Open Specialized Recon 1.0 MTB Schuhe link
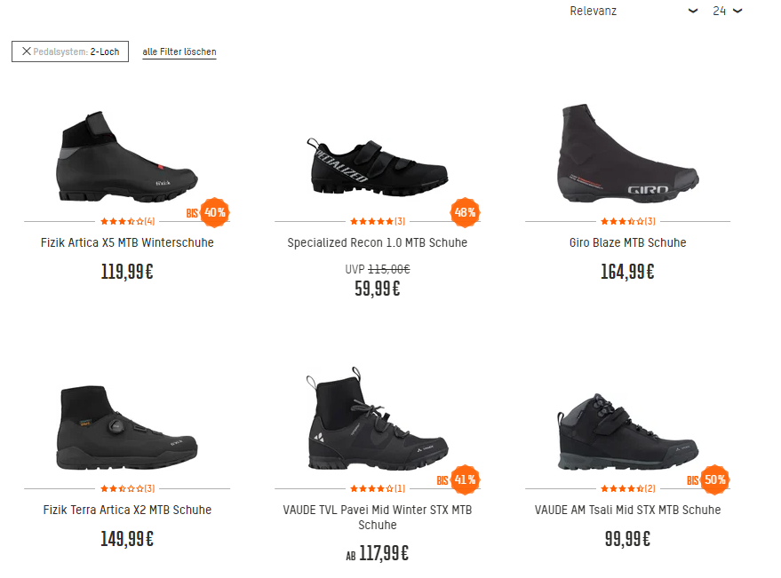The width and height of the screenshot is (781, 578). 378,242
